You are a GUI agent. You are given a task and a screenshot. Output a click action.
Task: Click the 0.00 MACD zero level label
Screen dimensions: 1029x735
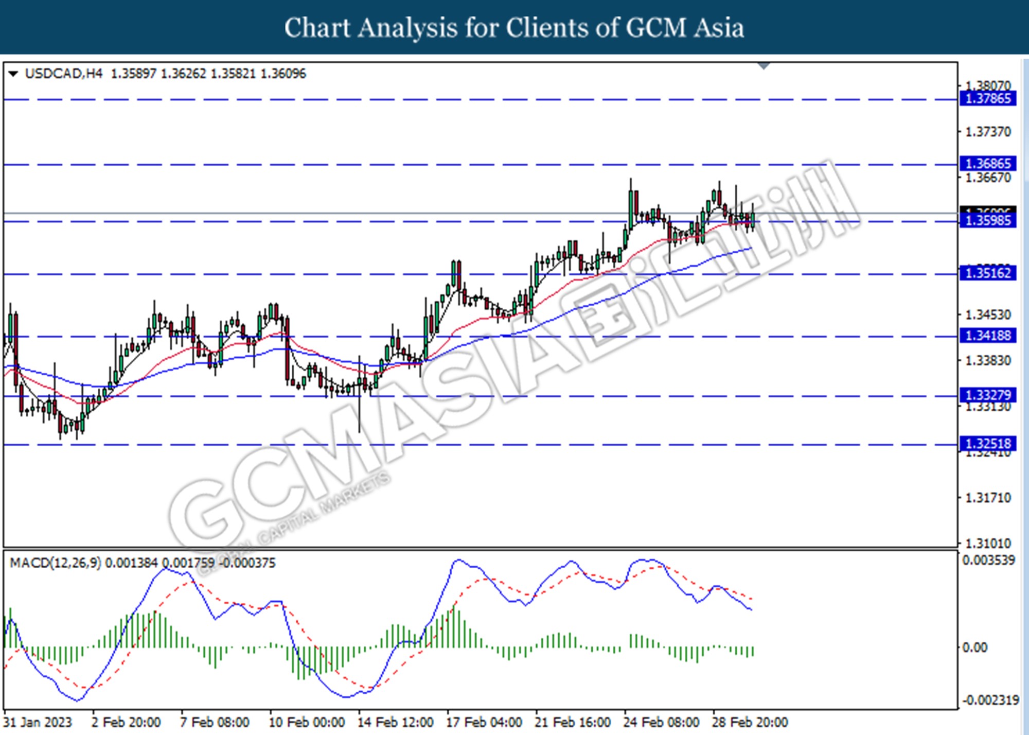[x=975, y=647]
